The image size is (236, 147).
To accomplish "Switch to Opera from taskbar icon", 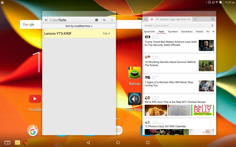I will [25, 143].
